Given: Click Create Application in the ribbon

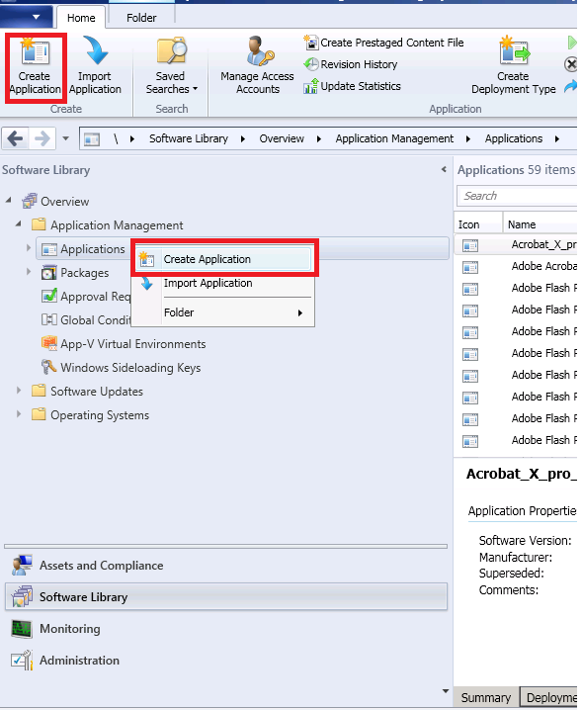Looking at the screenshot, I should tap(36, 66).
